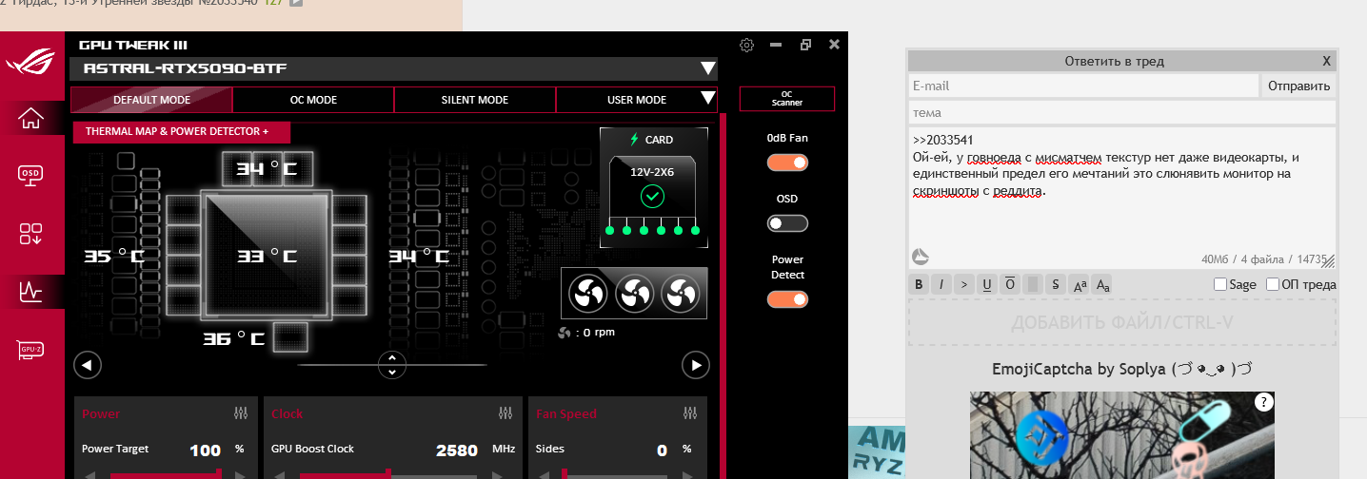
Task: Click the sailboat icon in reply textarea
Action: [x=920, y=257]
